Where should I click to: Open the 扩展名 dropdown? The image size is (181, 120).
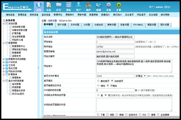click(x=141, y=76)
